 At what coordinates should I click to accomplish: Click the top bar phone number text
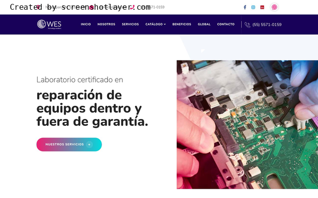151,7
